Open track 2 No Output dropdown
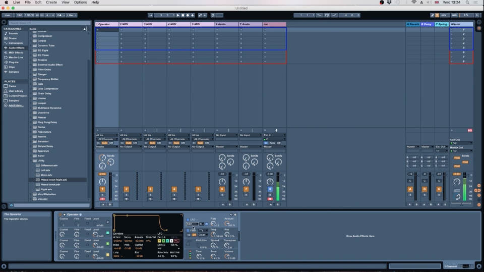 point(131,147)
